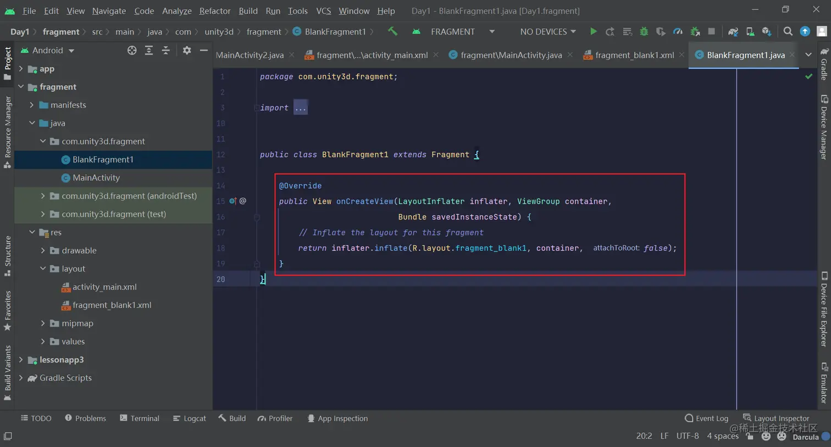
Task: Click Apply Code Changes icon
Action: tap(627, 31)
